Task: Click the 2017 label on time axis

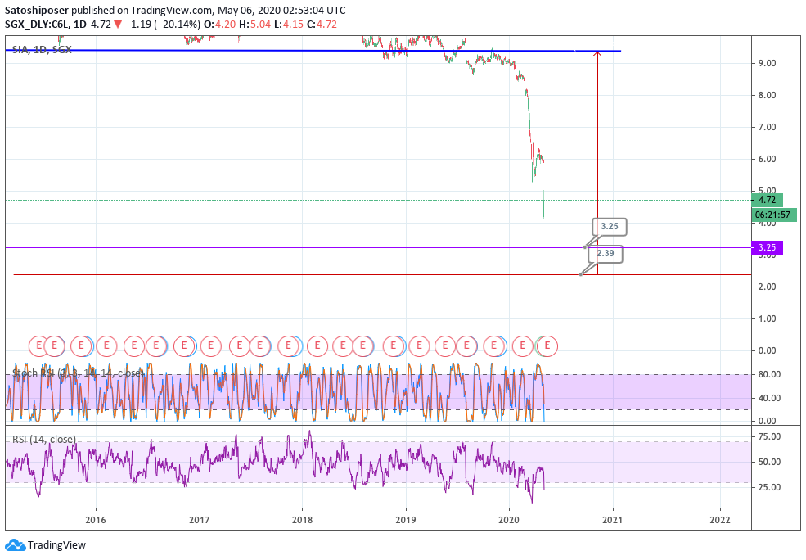Action: [x=200, y=520]
